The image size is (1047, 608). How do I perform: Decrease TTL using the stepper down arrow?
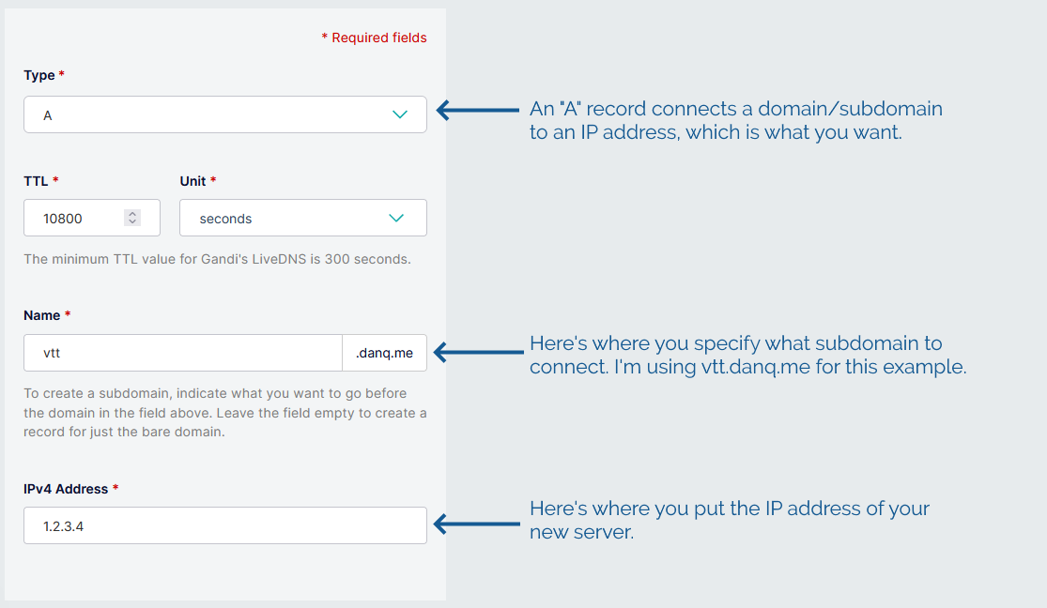[x=132, y=222]
